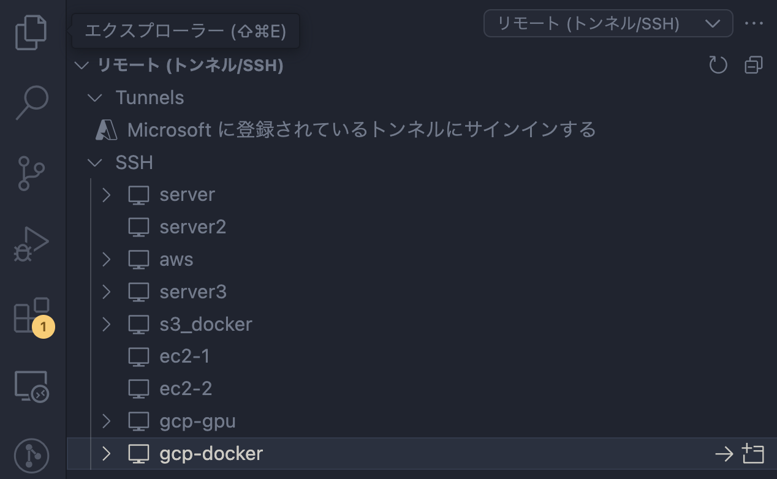
Task: Expand the gcp-gpu host entry
Action: tap(105, 421)
